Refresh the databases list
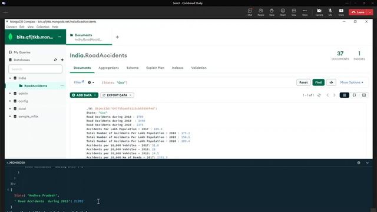This screenshot has width=377, height=212. pyautogui.click(x=55, y=60)
